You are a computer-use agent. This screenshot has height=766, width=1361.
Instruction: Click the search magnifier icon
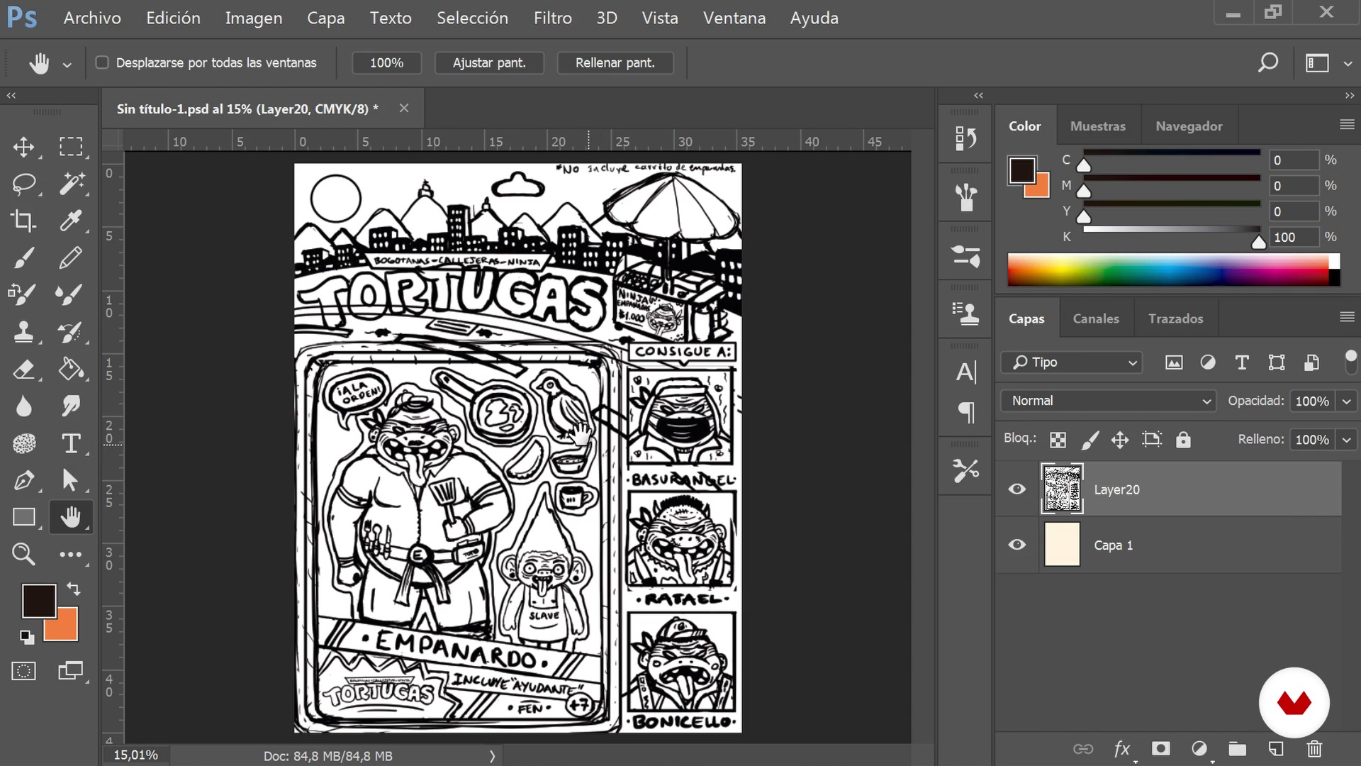(1267, 62)
